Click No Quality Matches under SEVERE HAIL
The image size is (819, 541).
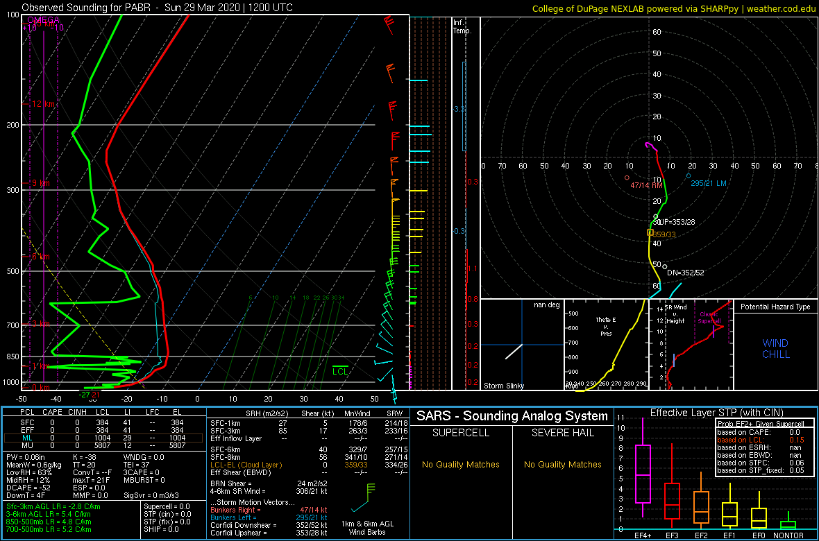562,465
